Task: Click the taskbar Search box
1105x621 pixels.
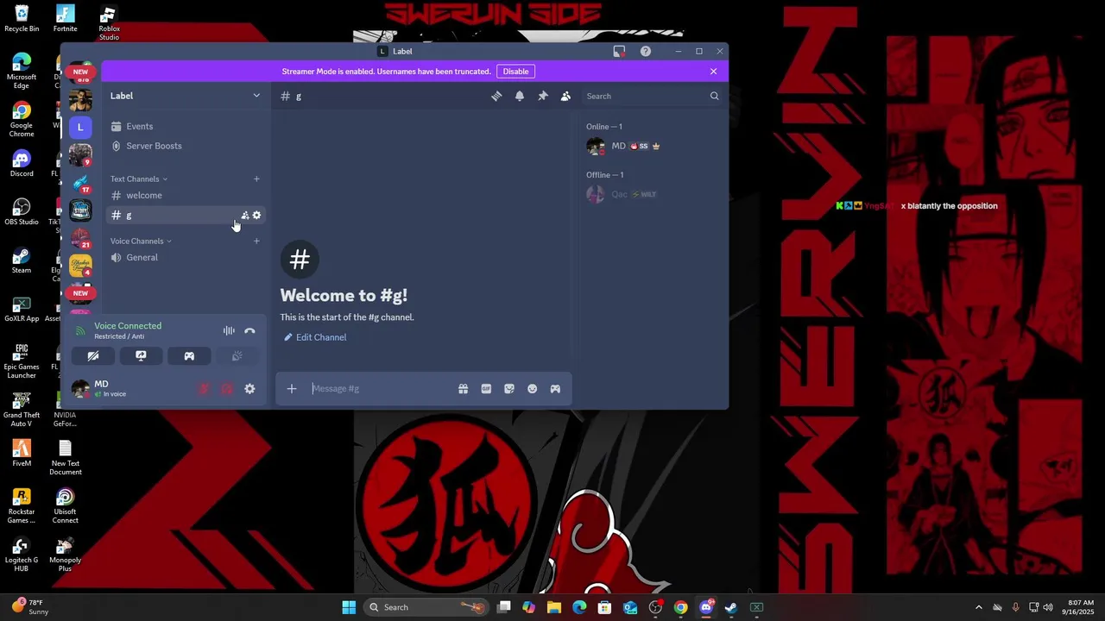Action: tap(426, 607)
